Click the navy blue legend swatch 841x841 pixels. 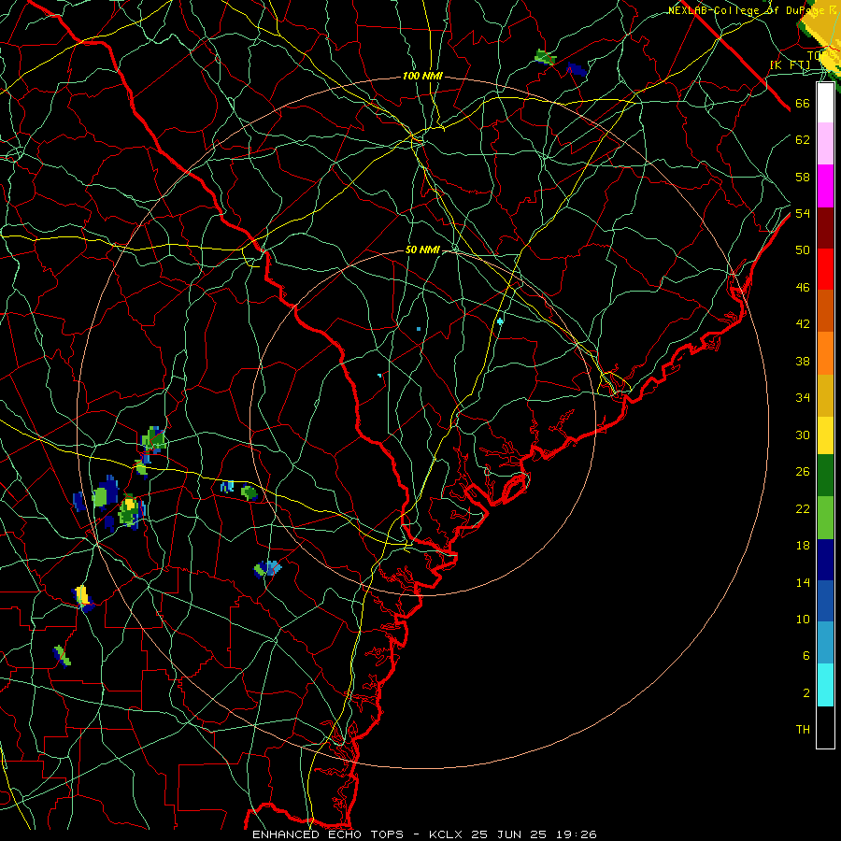(x=825, y=560)
